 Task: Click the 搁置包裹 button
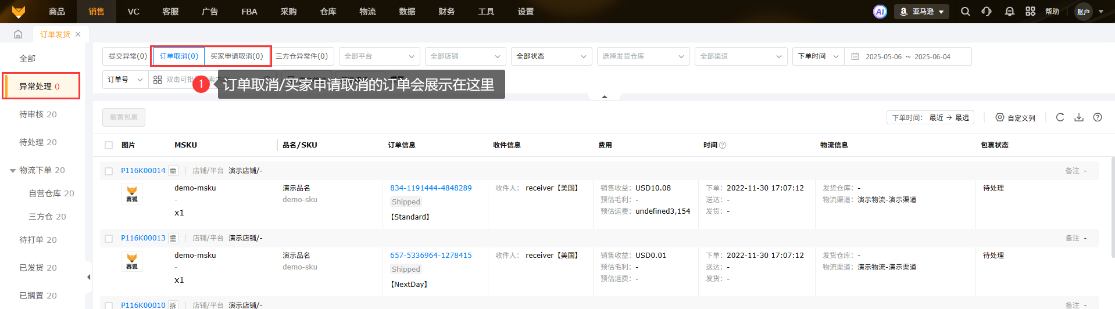(124, 117)
